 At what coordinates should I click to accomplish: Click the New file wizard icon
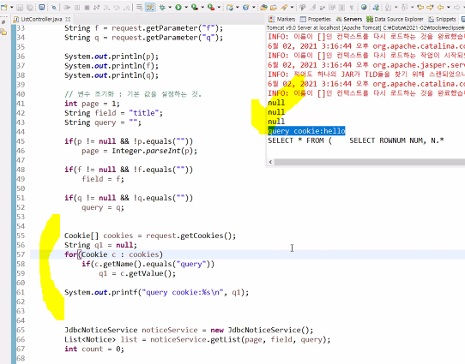click(x=4, y=7)
